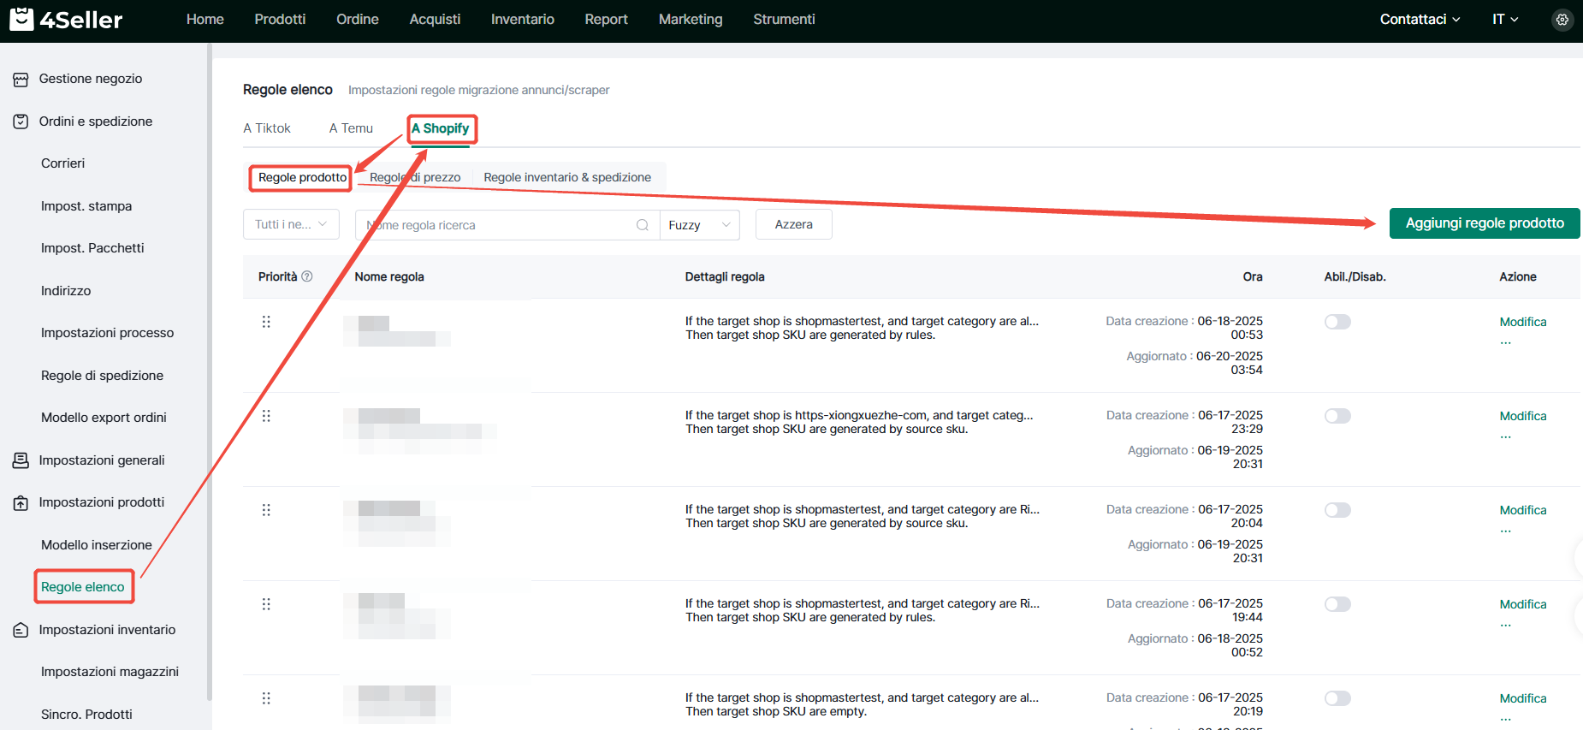Click the Azzera reset button
Screen dimensions: 1583x730
click(794, 224)
